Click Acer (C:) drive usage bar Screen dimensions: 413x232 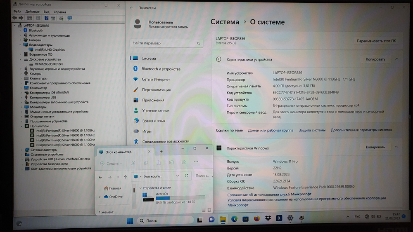pyautogui.click(x=180, y=198)
